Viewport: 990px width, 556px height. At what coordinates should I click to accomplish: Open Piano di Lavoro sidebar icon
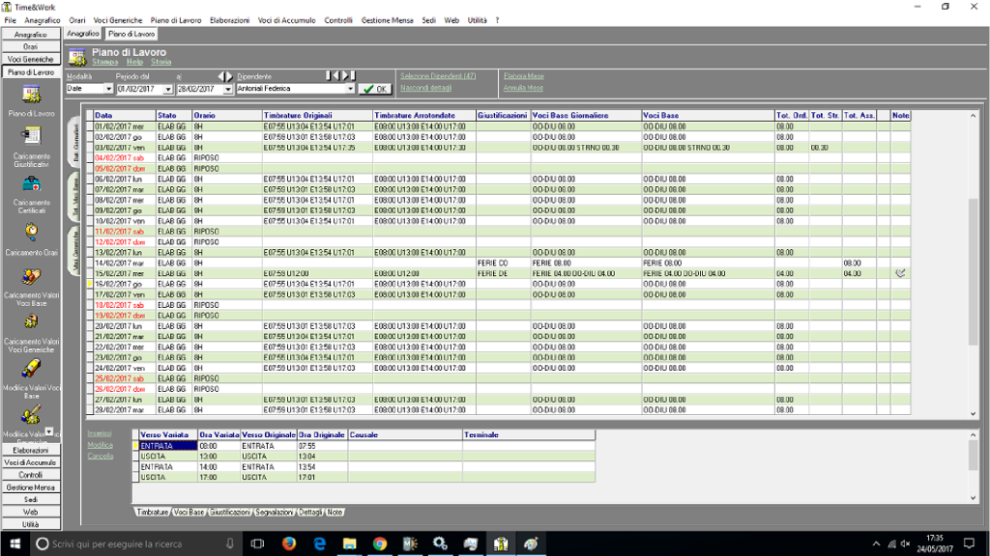pos(31,95)
